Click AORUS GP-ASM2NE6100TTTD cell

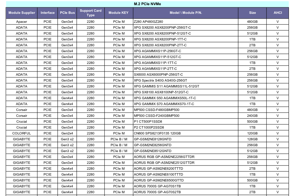(186, 175)
